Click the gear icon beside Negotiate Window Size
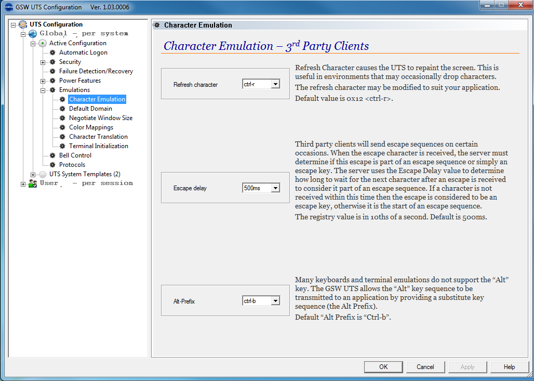The width and height of the screenshot is (534, 381). (62, 118)
